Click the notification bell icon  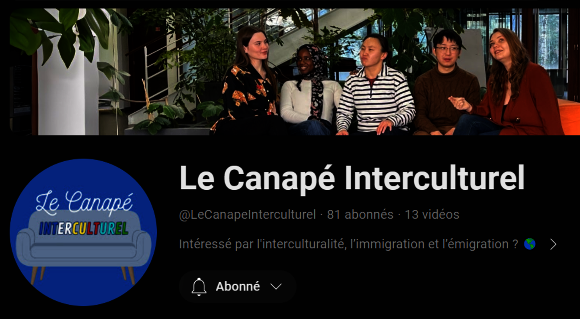pos(199,286)
